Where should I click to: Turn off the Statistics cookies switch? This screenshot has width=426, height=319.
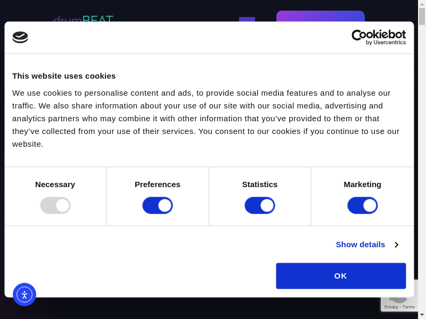260,205
